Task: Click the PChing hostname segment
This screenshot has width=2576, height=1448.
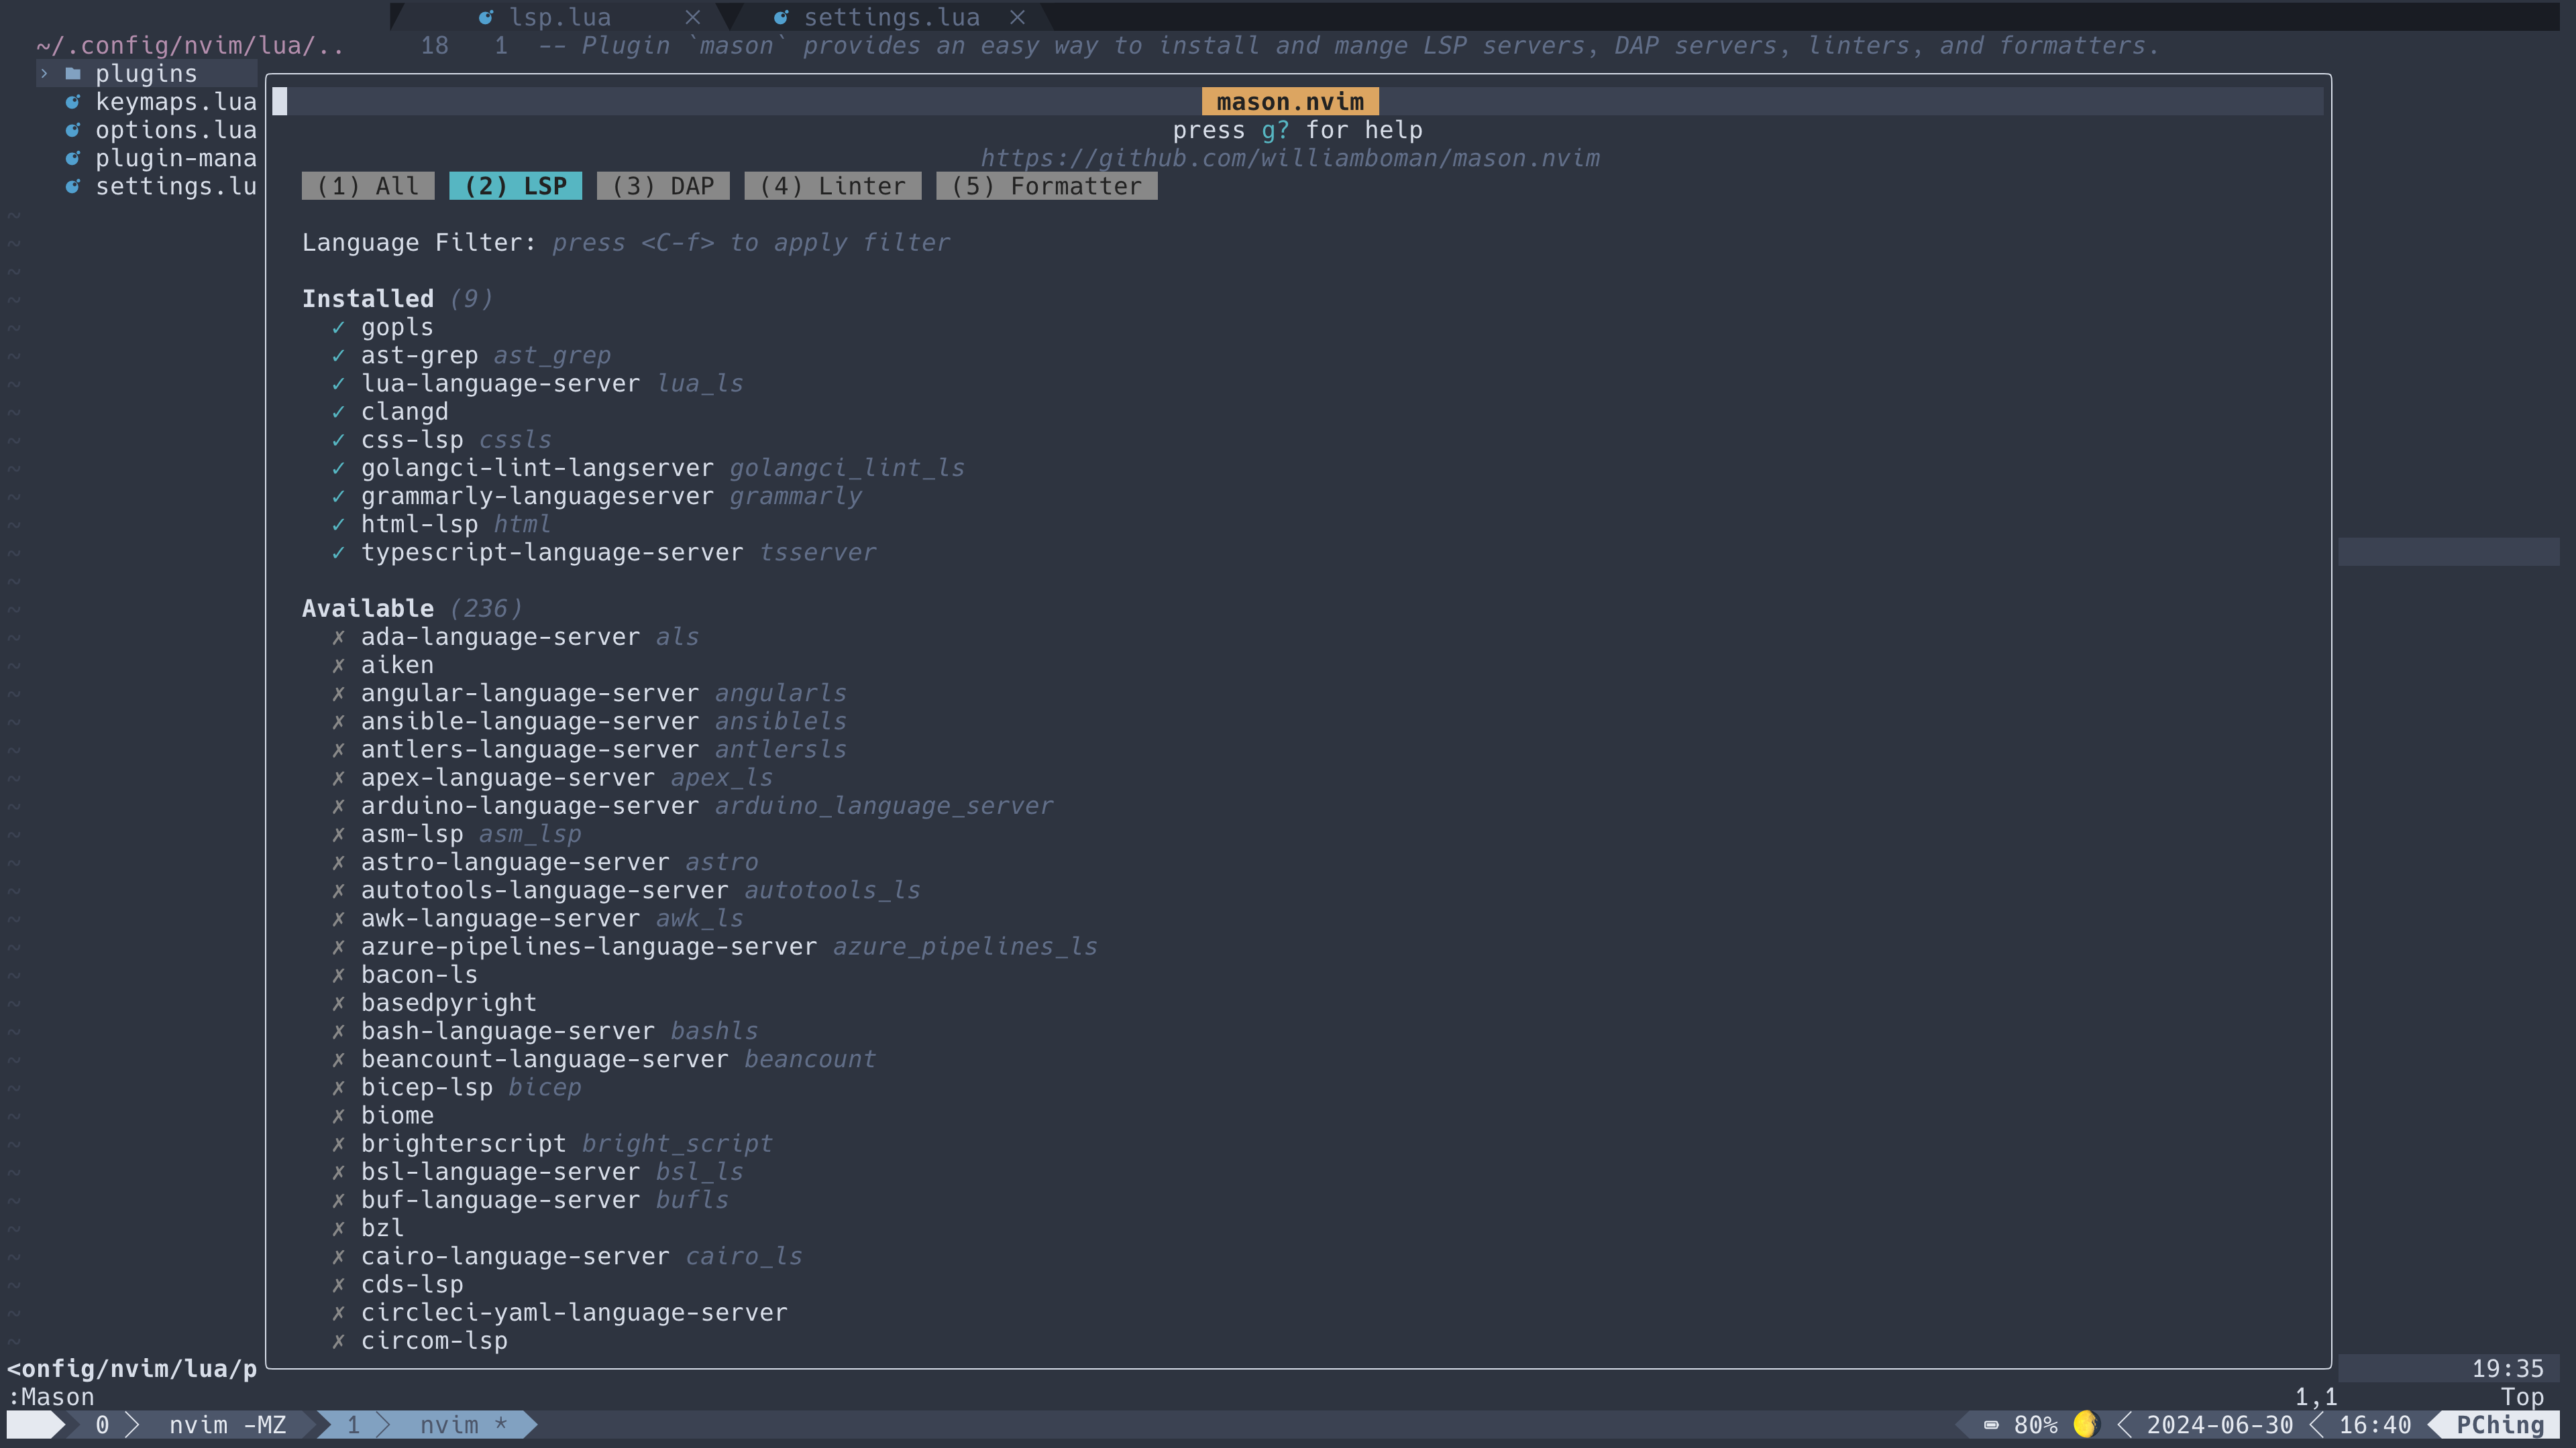Action: click(x=2500, y=1425)
